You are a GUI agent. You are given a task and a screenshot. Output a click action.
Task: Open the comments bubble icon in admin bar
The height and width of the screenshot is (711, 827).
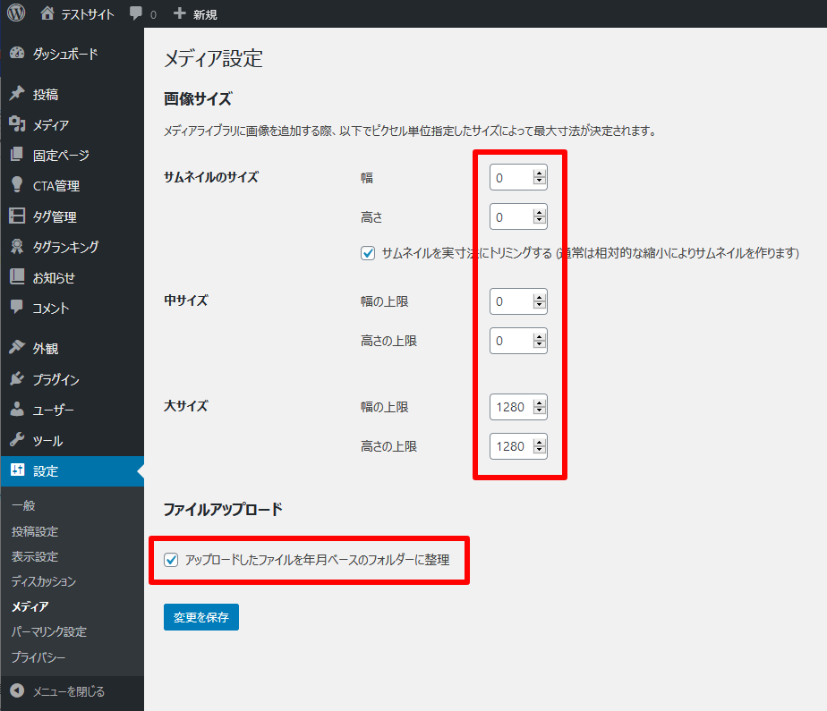pos(136,13)
